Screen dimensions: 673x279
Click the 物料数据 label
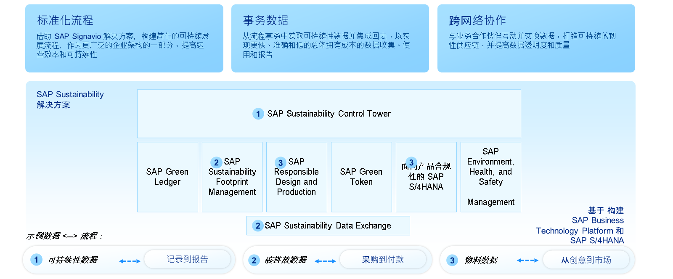[x=481, y=260]
